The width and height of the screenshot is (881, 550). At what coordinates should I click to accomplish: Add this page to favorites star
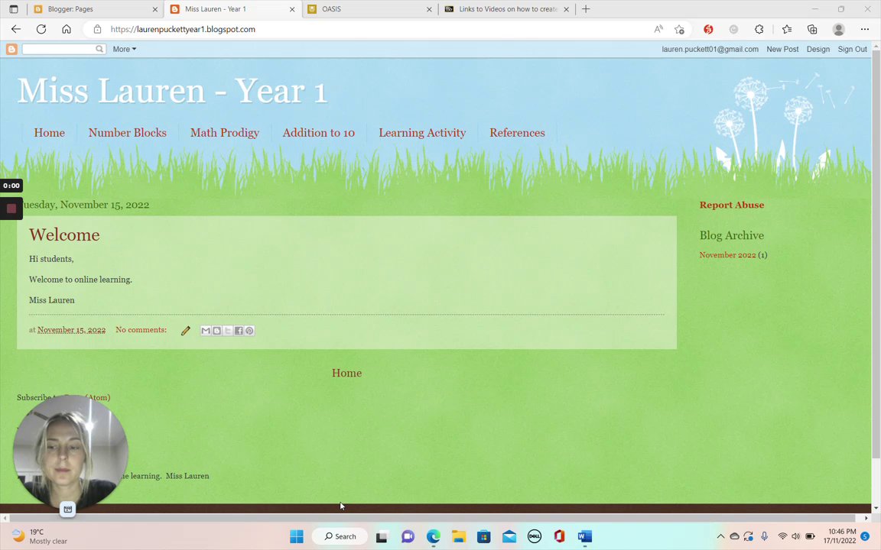point(679,29)
